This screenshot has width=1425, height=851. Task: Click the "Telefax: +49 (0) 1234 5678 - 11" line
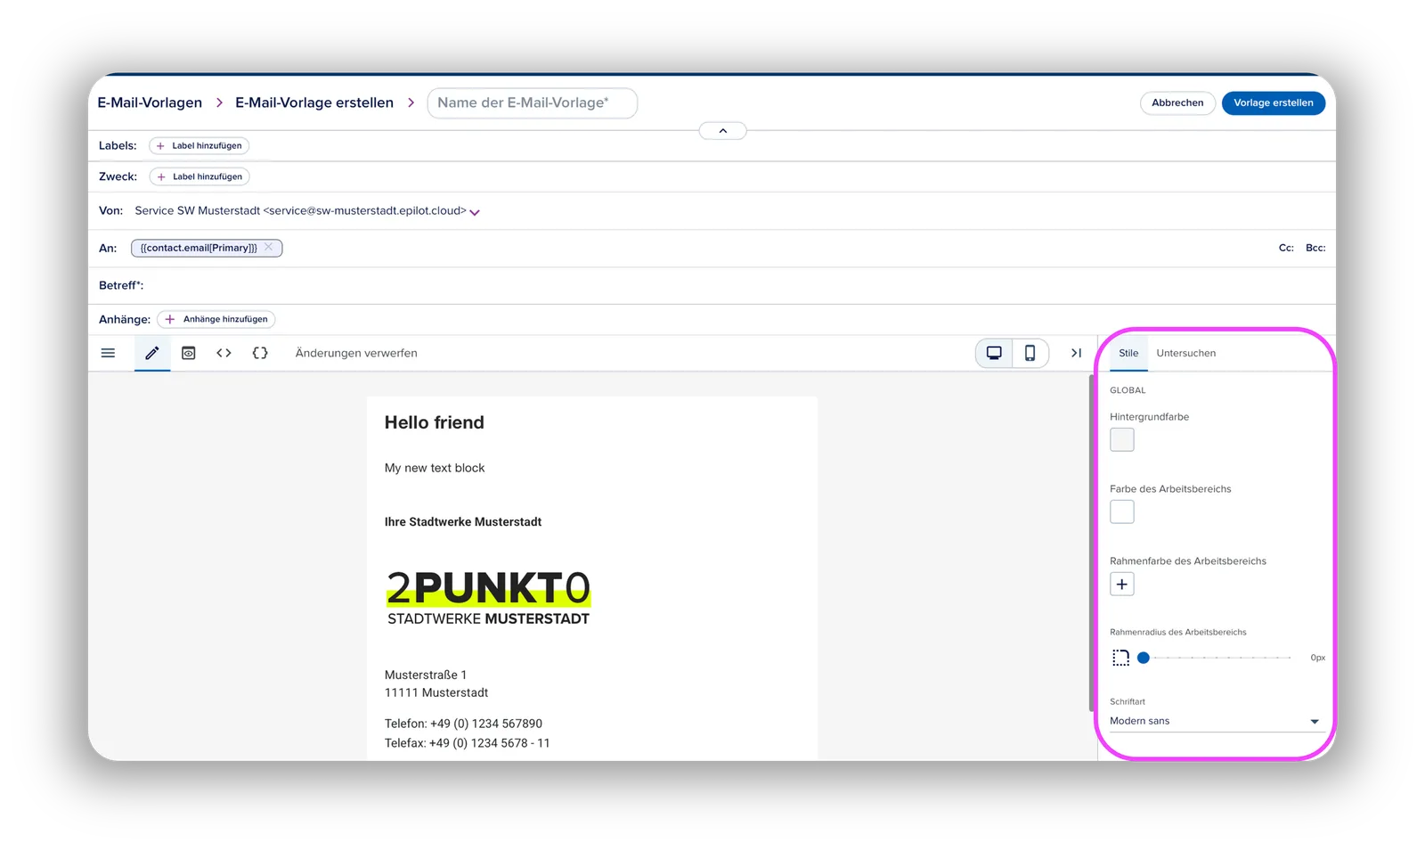[468, 743]
